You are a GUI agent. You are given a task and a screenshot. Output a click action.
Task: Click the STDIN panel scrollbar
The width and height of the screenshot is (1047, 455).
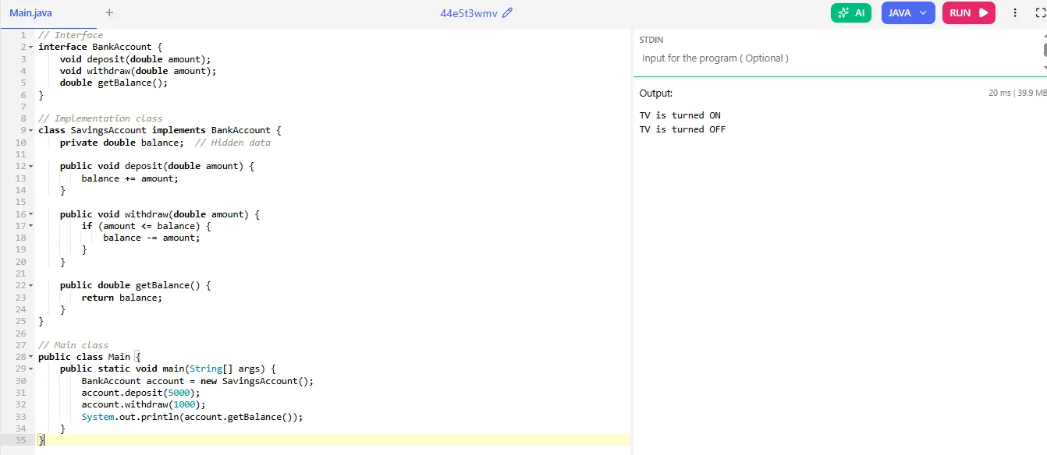pyautogui.click(x=1044, y=51)
